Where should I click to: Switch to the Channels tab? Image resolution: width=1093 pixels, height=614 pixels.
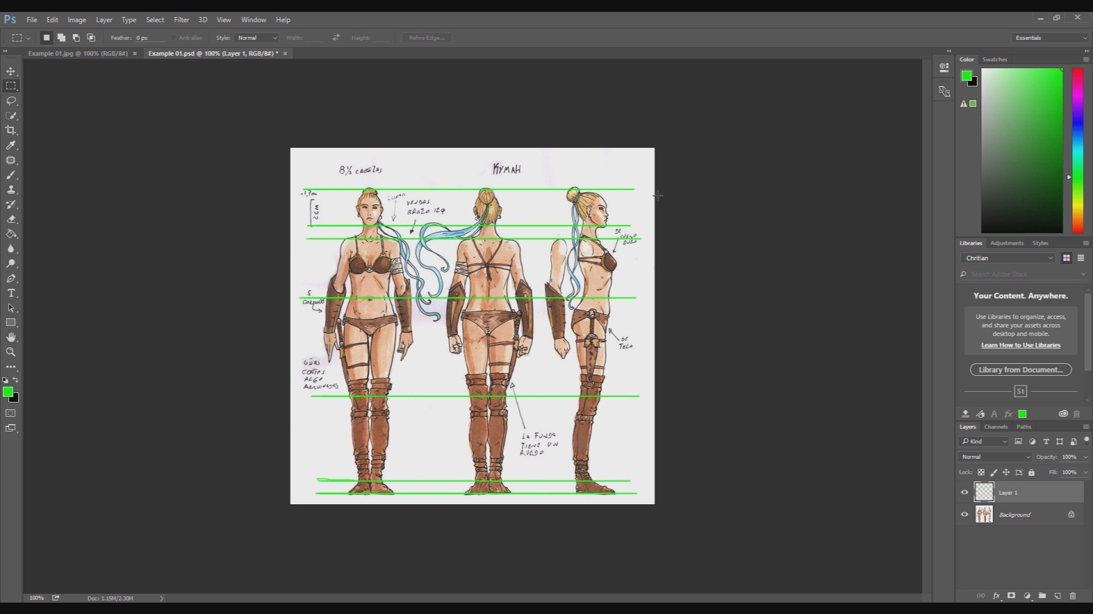pos(996,427)
